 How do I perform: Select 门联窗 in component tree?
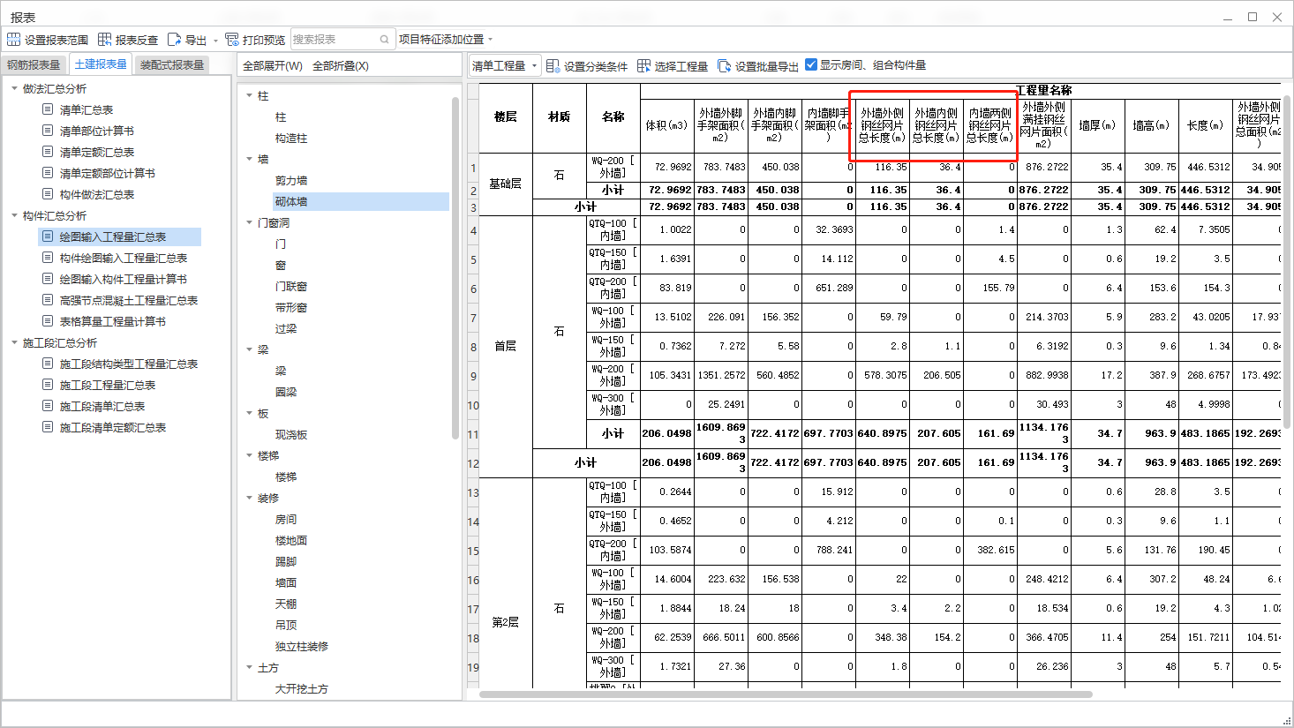291,286
